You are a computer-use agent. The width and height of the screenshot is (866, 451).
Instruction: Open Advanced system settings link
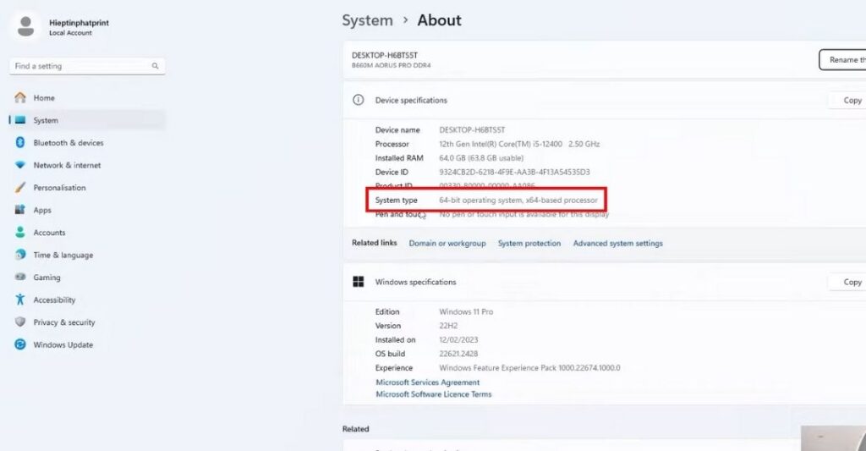click(617, 244)
